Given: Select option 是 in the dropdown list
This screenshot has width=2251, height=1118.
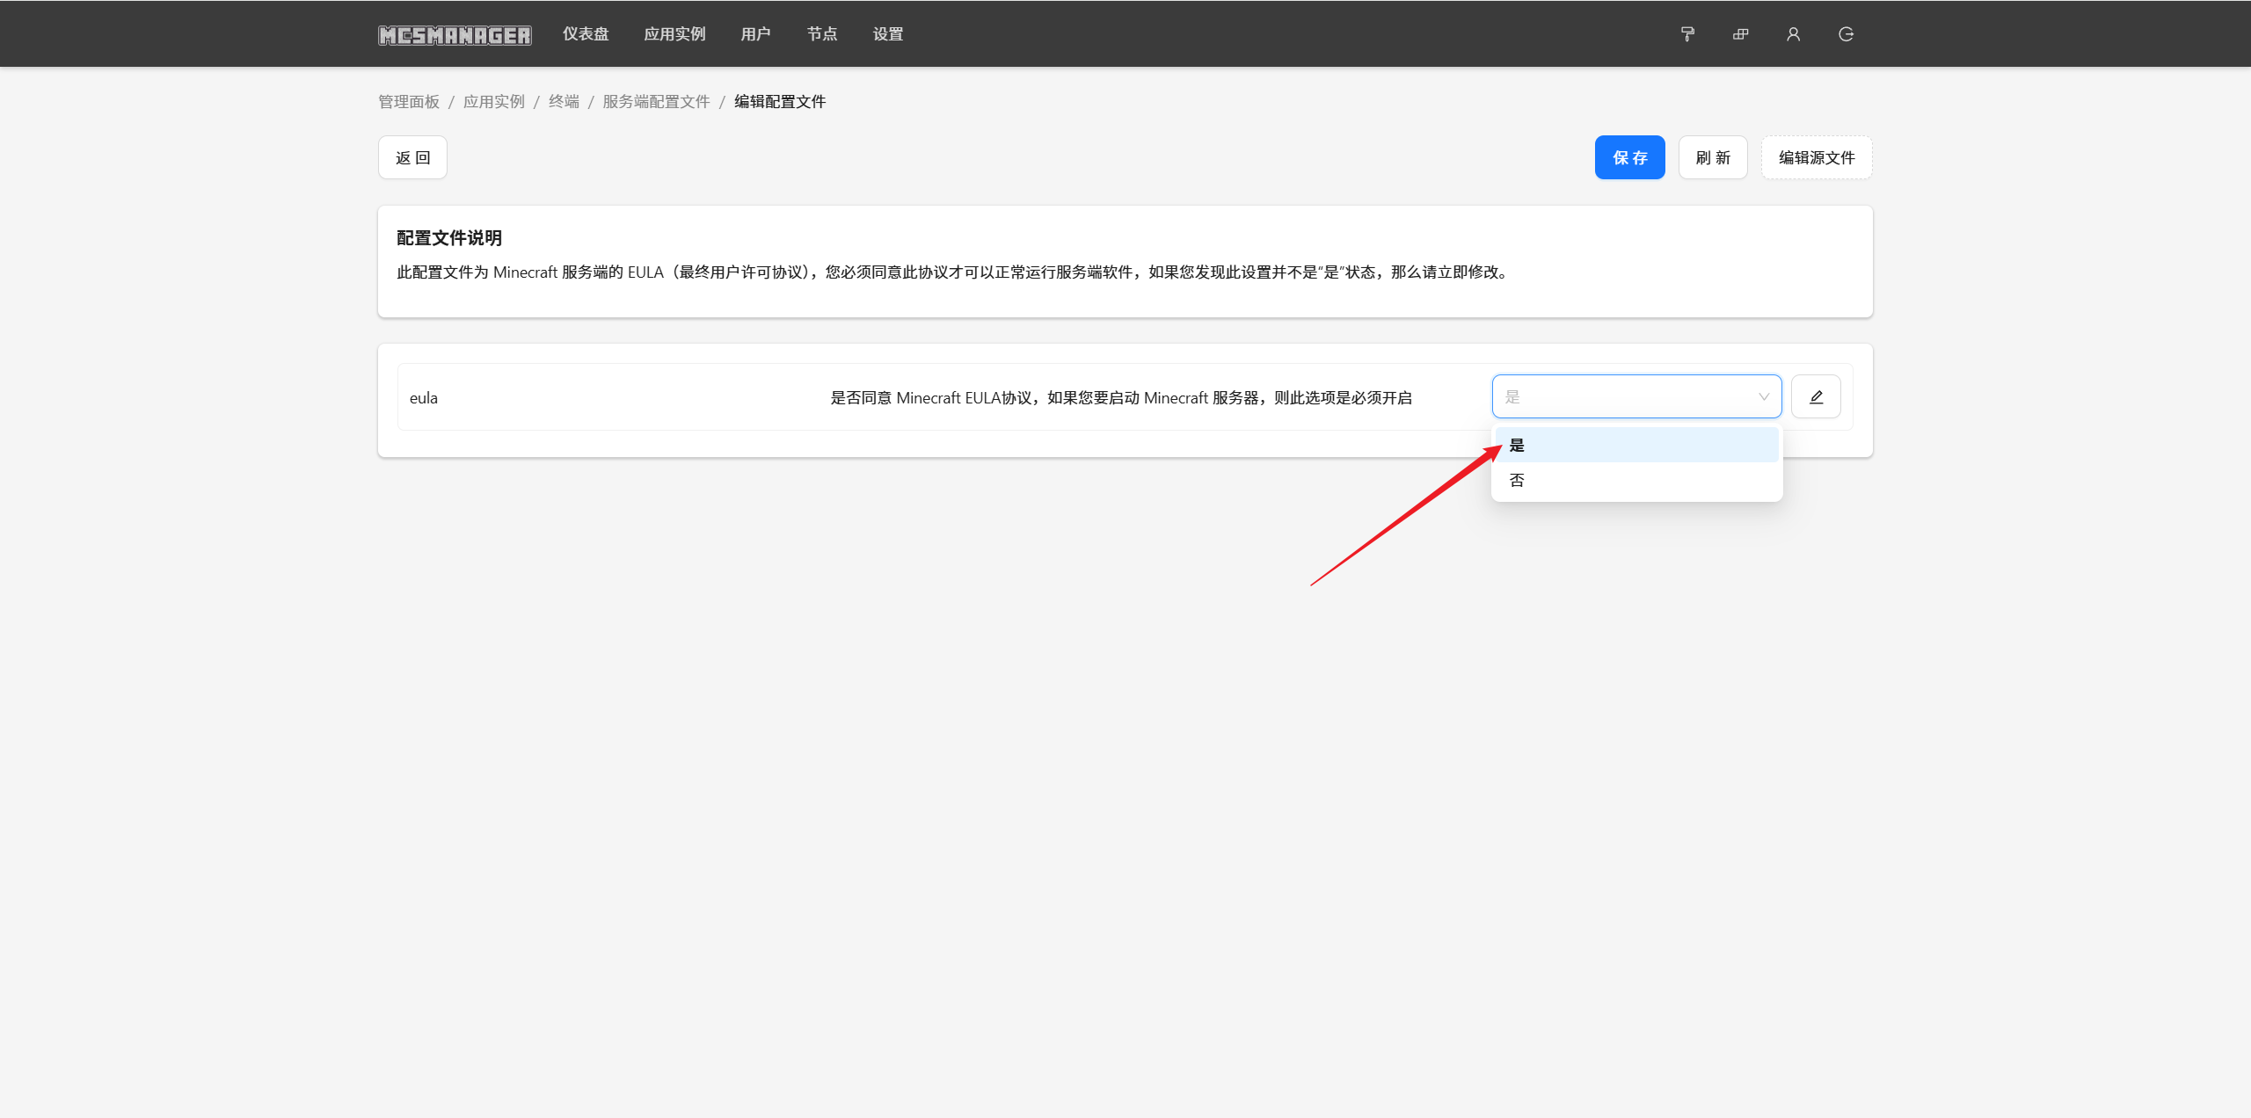Looking at the screenshot, I should 1636,445.
